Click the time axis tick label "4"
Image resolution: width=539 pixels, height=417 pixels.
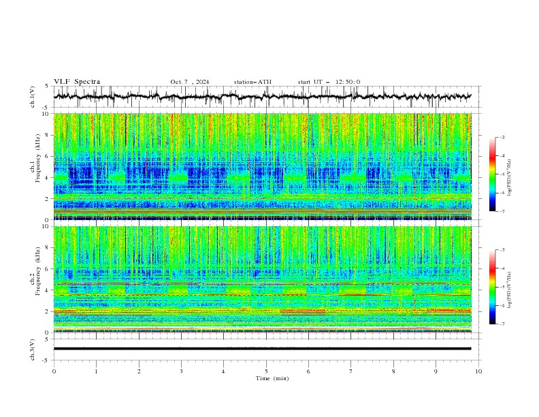coord(223,371)
